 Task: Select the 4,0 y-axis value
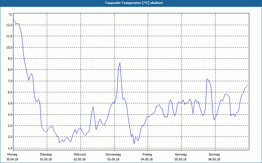(x=10, y=115)
